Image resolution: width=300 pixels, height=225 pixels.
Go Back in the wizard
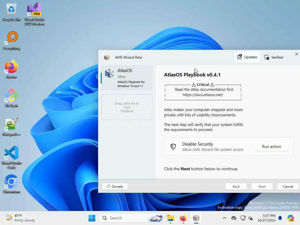pyautogui.click(x=236, y=186)
